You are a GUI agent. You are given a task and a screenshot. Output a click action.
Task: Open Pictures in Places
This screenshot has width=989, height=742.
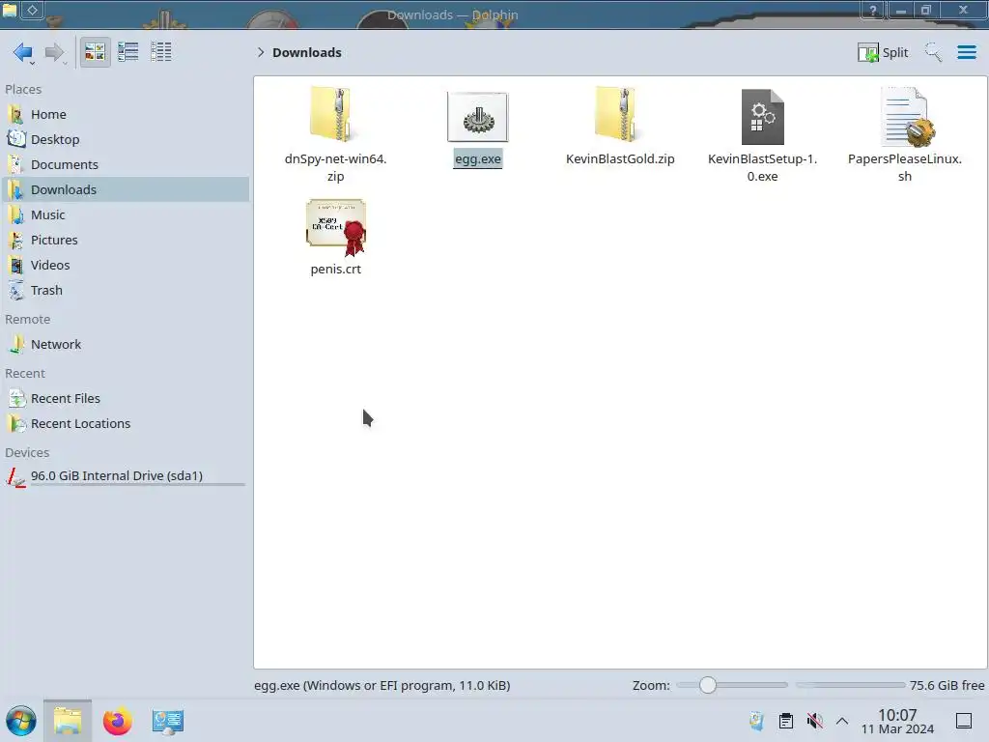(126, 241)
